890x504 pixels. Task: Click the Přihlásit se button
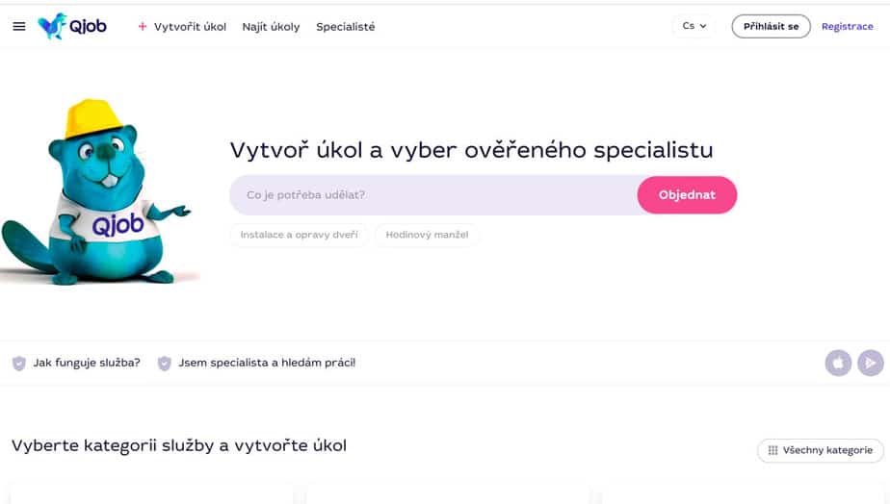[x=771, y=26]
